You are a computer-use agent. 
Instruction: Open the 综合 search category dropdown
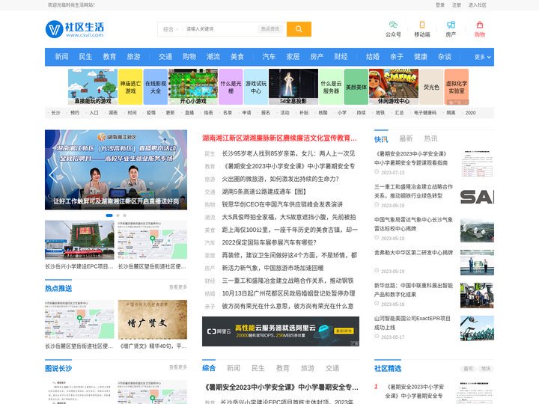171,29
